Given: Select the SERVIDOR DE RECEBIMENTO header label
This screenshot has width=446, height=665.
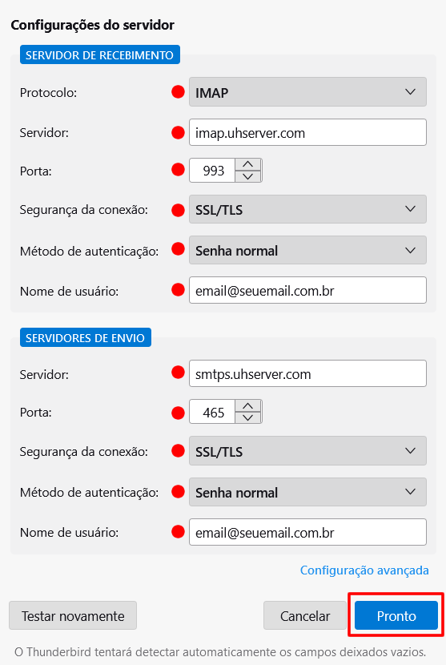Looking at the screenshot, I should [x=99, y=54].
